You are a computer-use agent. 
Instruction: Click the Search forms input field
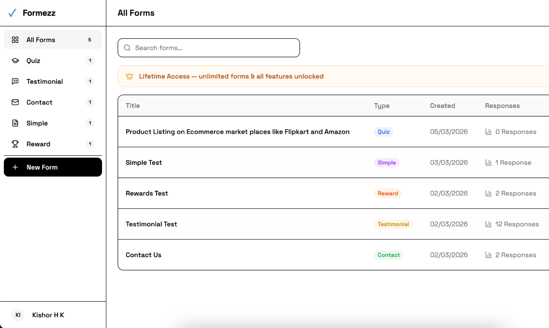208,48
